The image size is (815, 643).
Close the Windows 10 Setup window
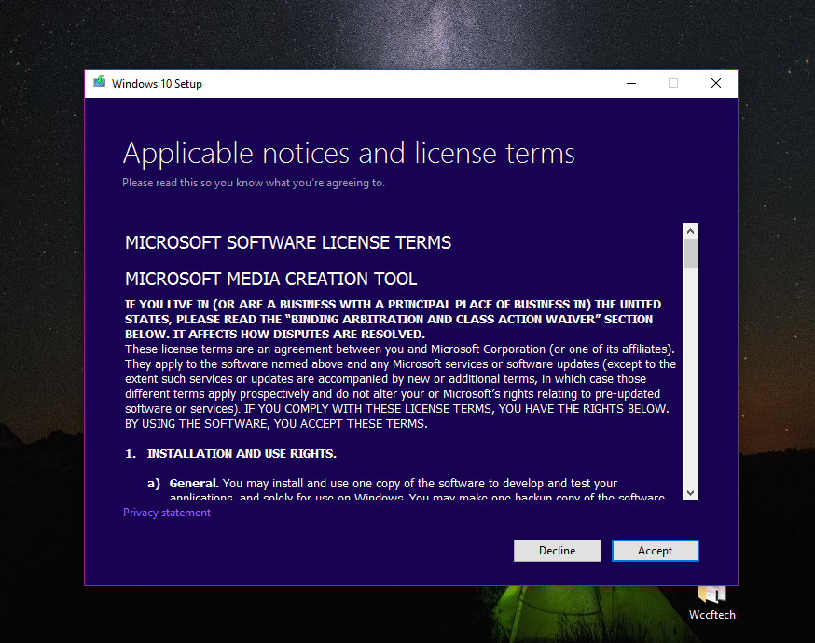[715, 83]
